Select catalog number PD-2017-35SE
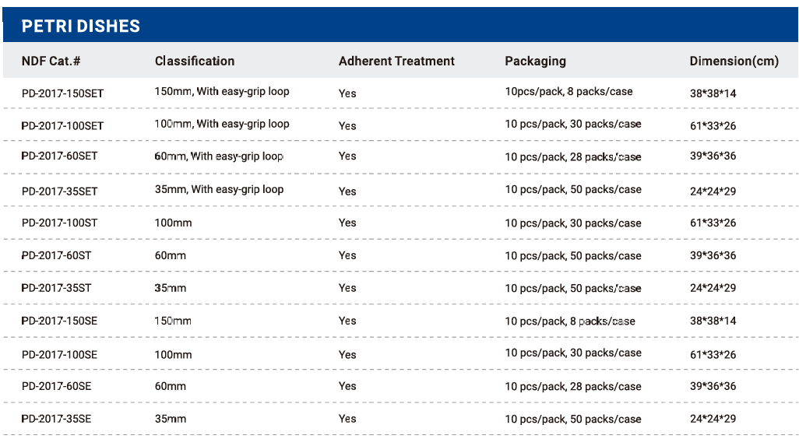 click(x=57, y=419)
